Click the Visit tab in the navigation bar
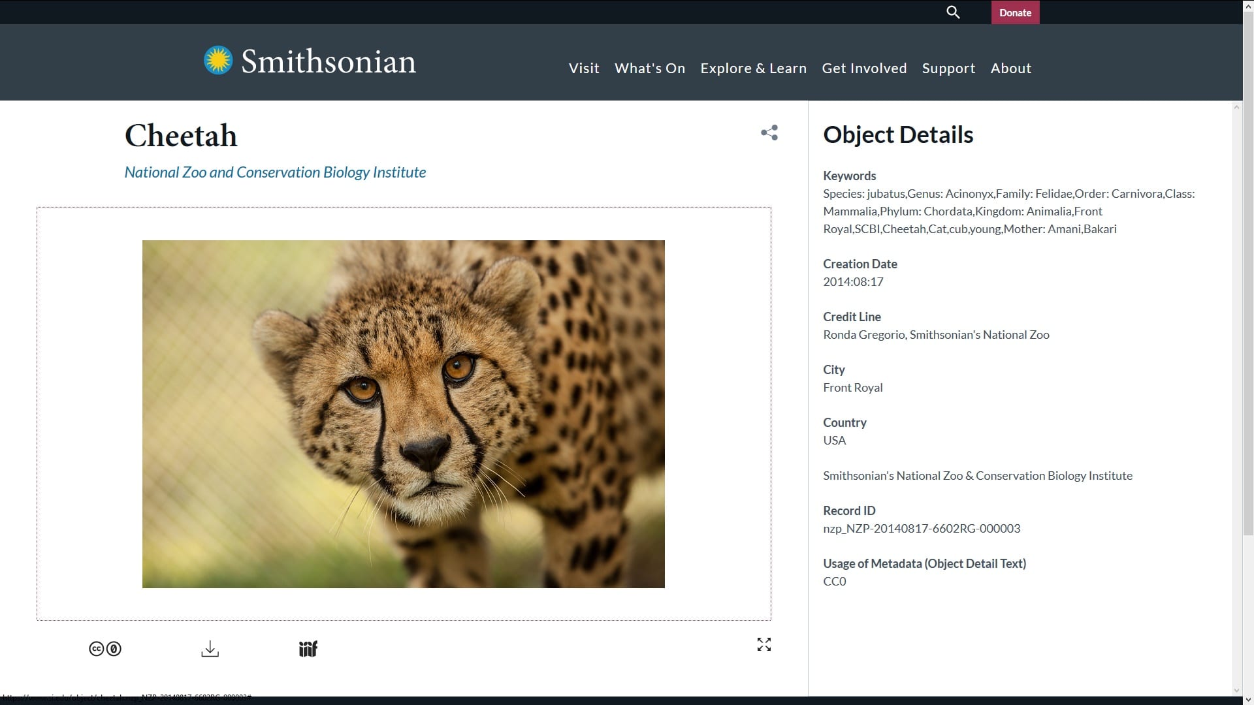 [x=584, y=68]
